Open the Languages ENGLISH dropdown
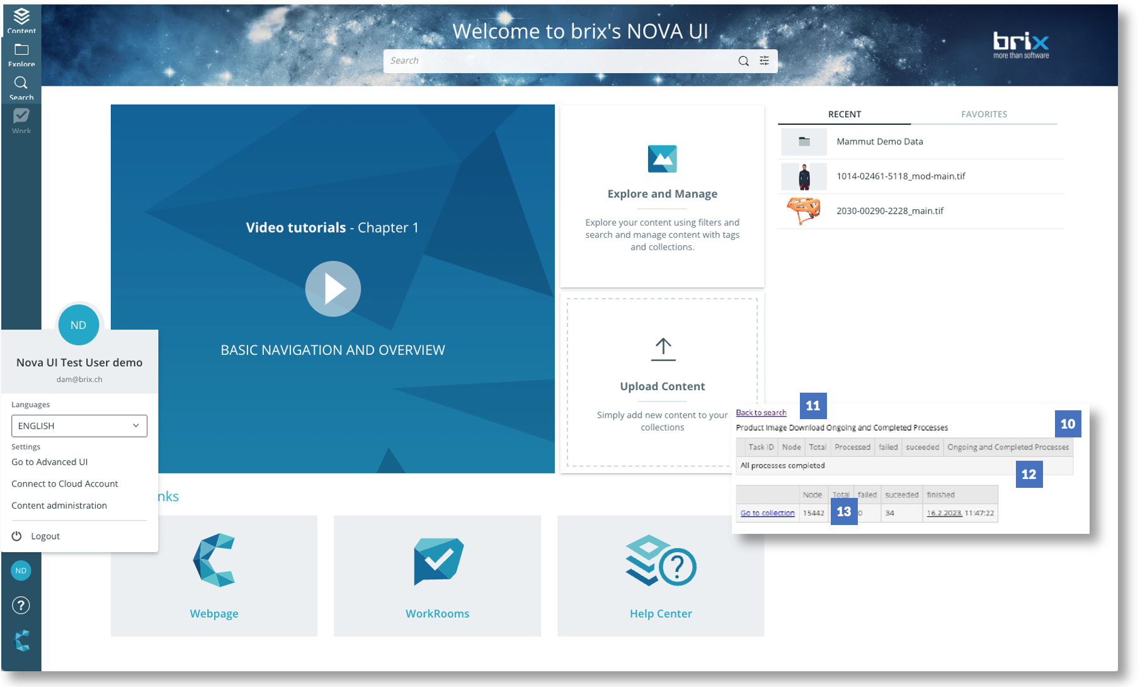1140x687 pixels. click(x=79, y=425)
